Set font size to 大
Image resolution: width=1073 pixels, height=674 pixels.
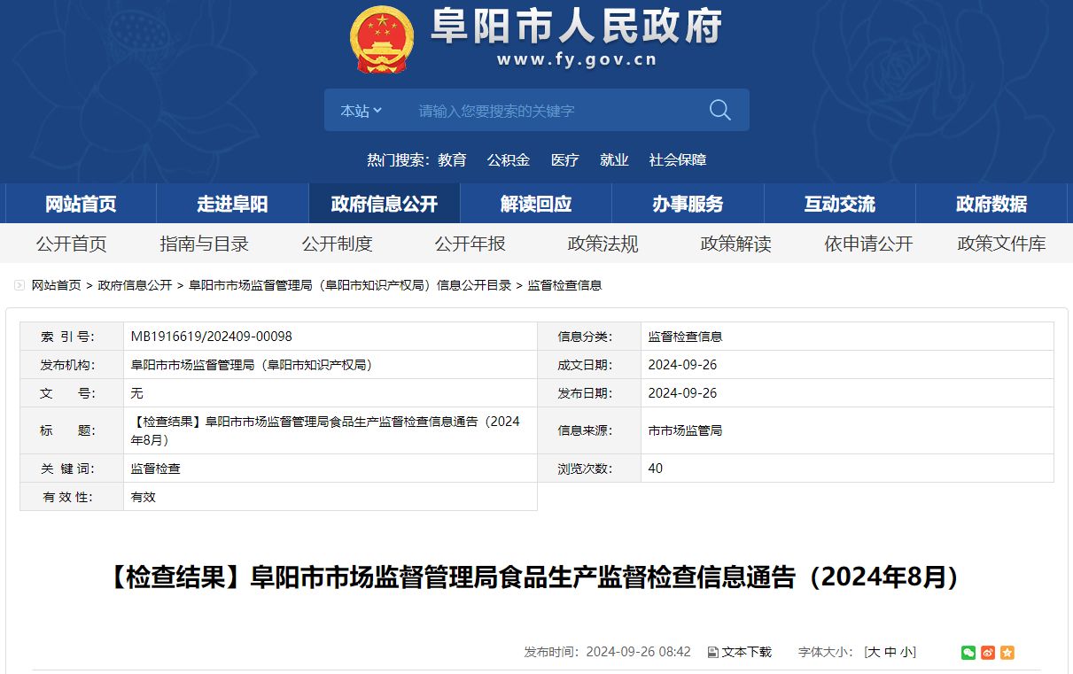[874, 652]
